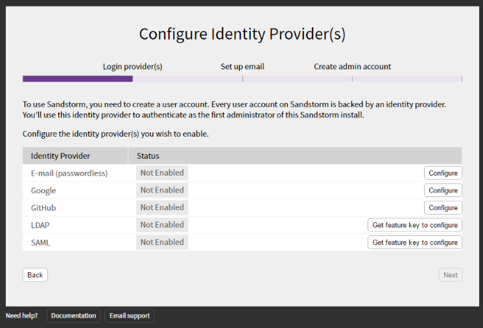
Task: Click Not Enabled status for GitHub
Action: coord(162,207)
